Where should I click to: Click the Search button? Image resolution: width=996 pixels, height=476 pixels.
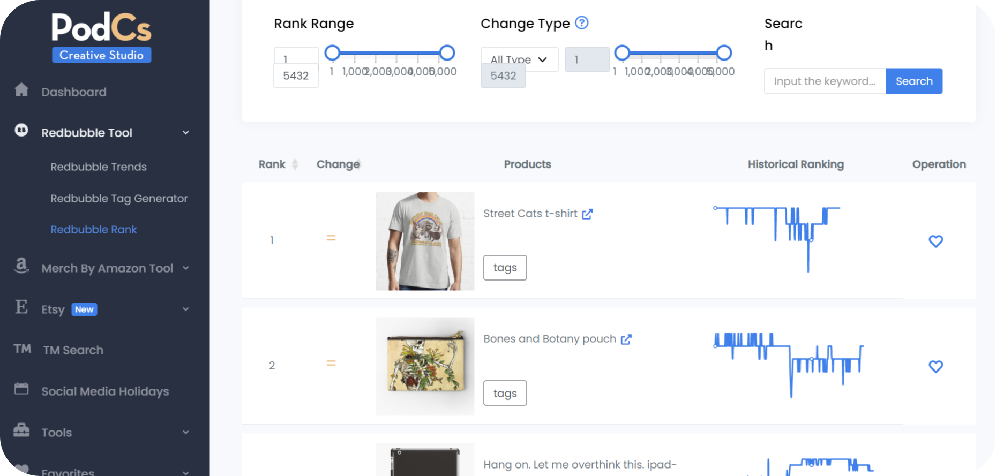click(913, 81)
